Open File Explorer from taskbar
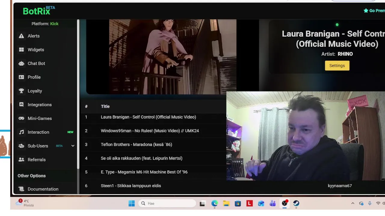The width and height of the screenshot is (385, 216). click(x=226, y=203)
